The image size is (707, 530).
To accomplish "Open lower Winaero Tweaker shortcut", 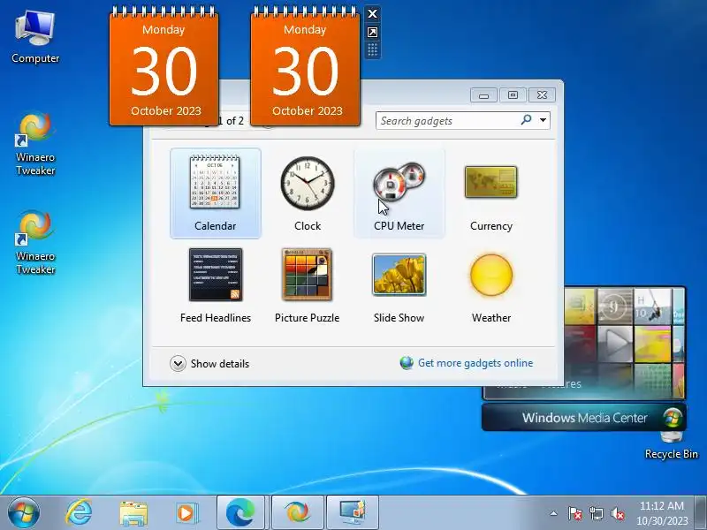I will pos(35,242).
